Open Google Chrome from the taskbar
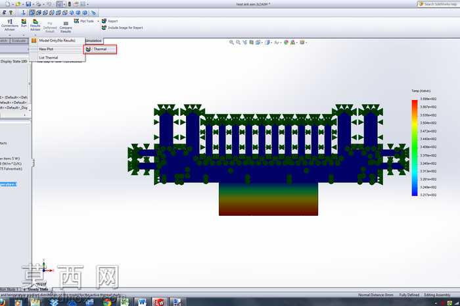 pos(107,302)
